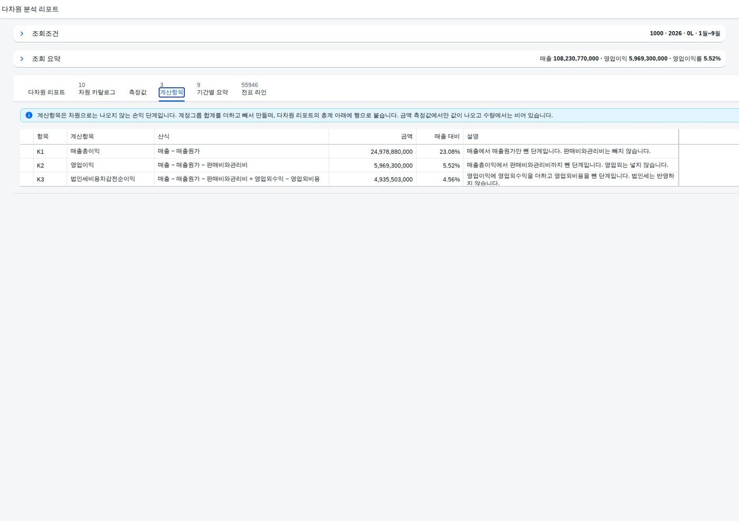Click the amount 4,935,503,000
Screen dimensions: 739x521
(x=393, y=179)
